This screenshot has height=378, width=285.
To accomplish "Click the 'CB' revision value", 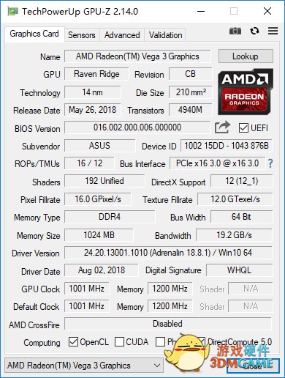I will click(191, 74).
